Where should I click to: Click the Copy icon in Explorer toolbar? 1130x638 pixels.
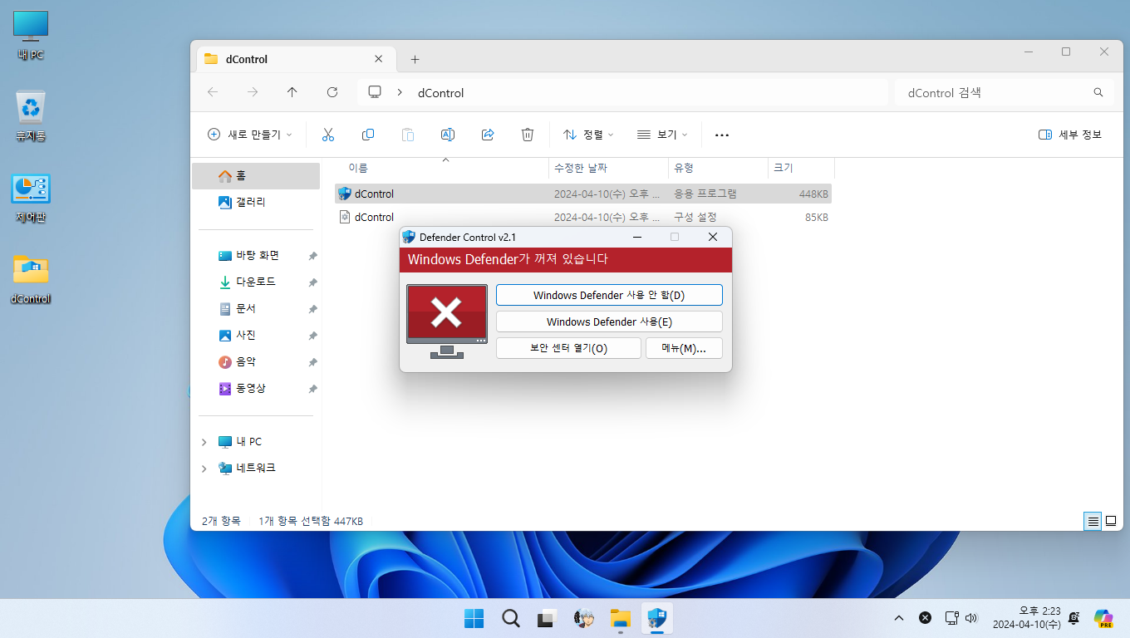coord(368,135)
